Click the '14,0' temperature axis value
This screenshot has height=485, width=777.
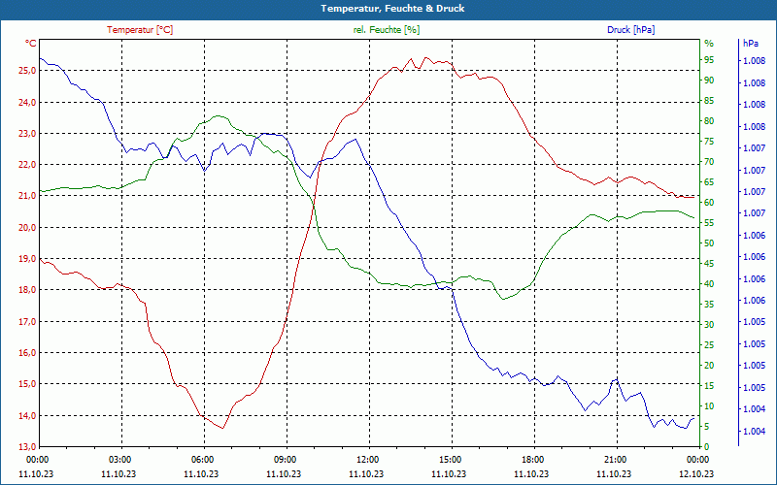tap(27, 416)
